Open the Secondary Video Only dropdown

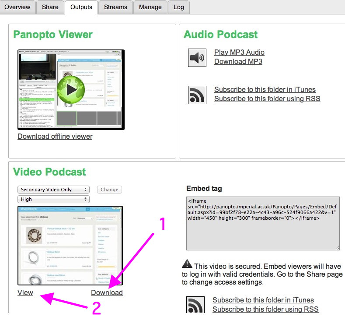53,190
